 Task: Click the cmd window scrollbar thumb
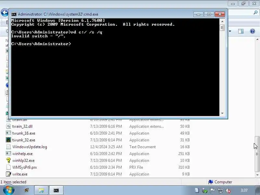click(222, 27)
